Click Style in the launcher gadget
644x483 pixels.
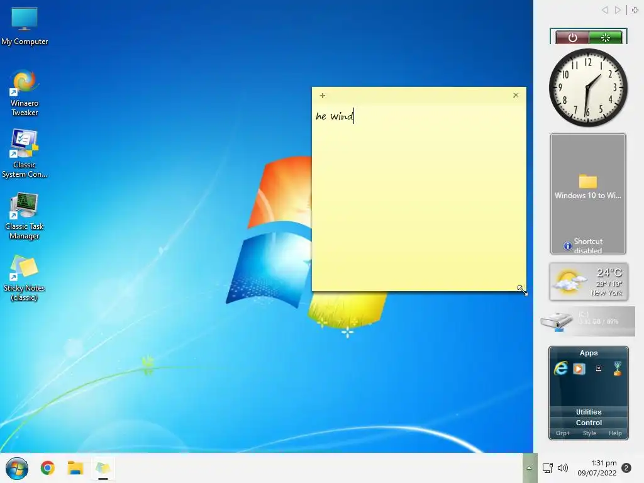click(589, 433)
